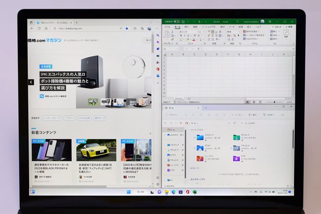This screenshot has height=214, width=321.
Task: Open Excel's ファイル (File) menu
Action: click(167, 27)
